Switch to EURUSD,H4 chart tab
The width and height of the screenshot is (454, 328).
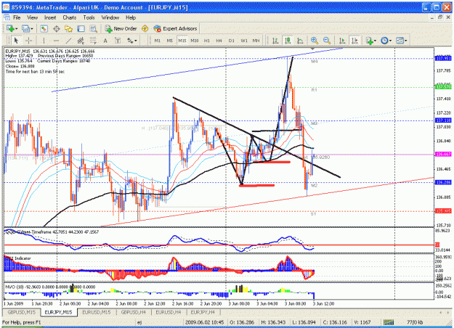pyautogui.click(x=169, y=312)
